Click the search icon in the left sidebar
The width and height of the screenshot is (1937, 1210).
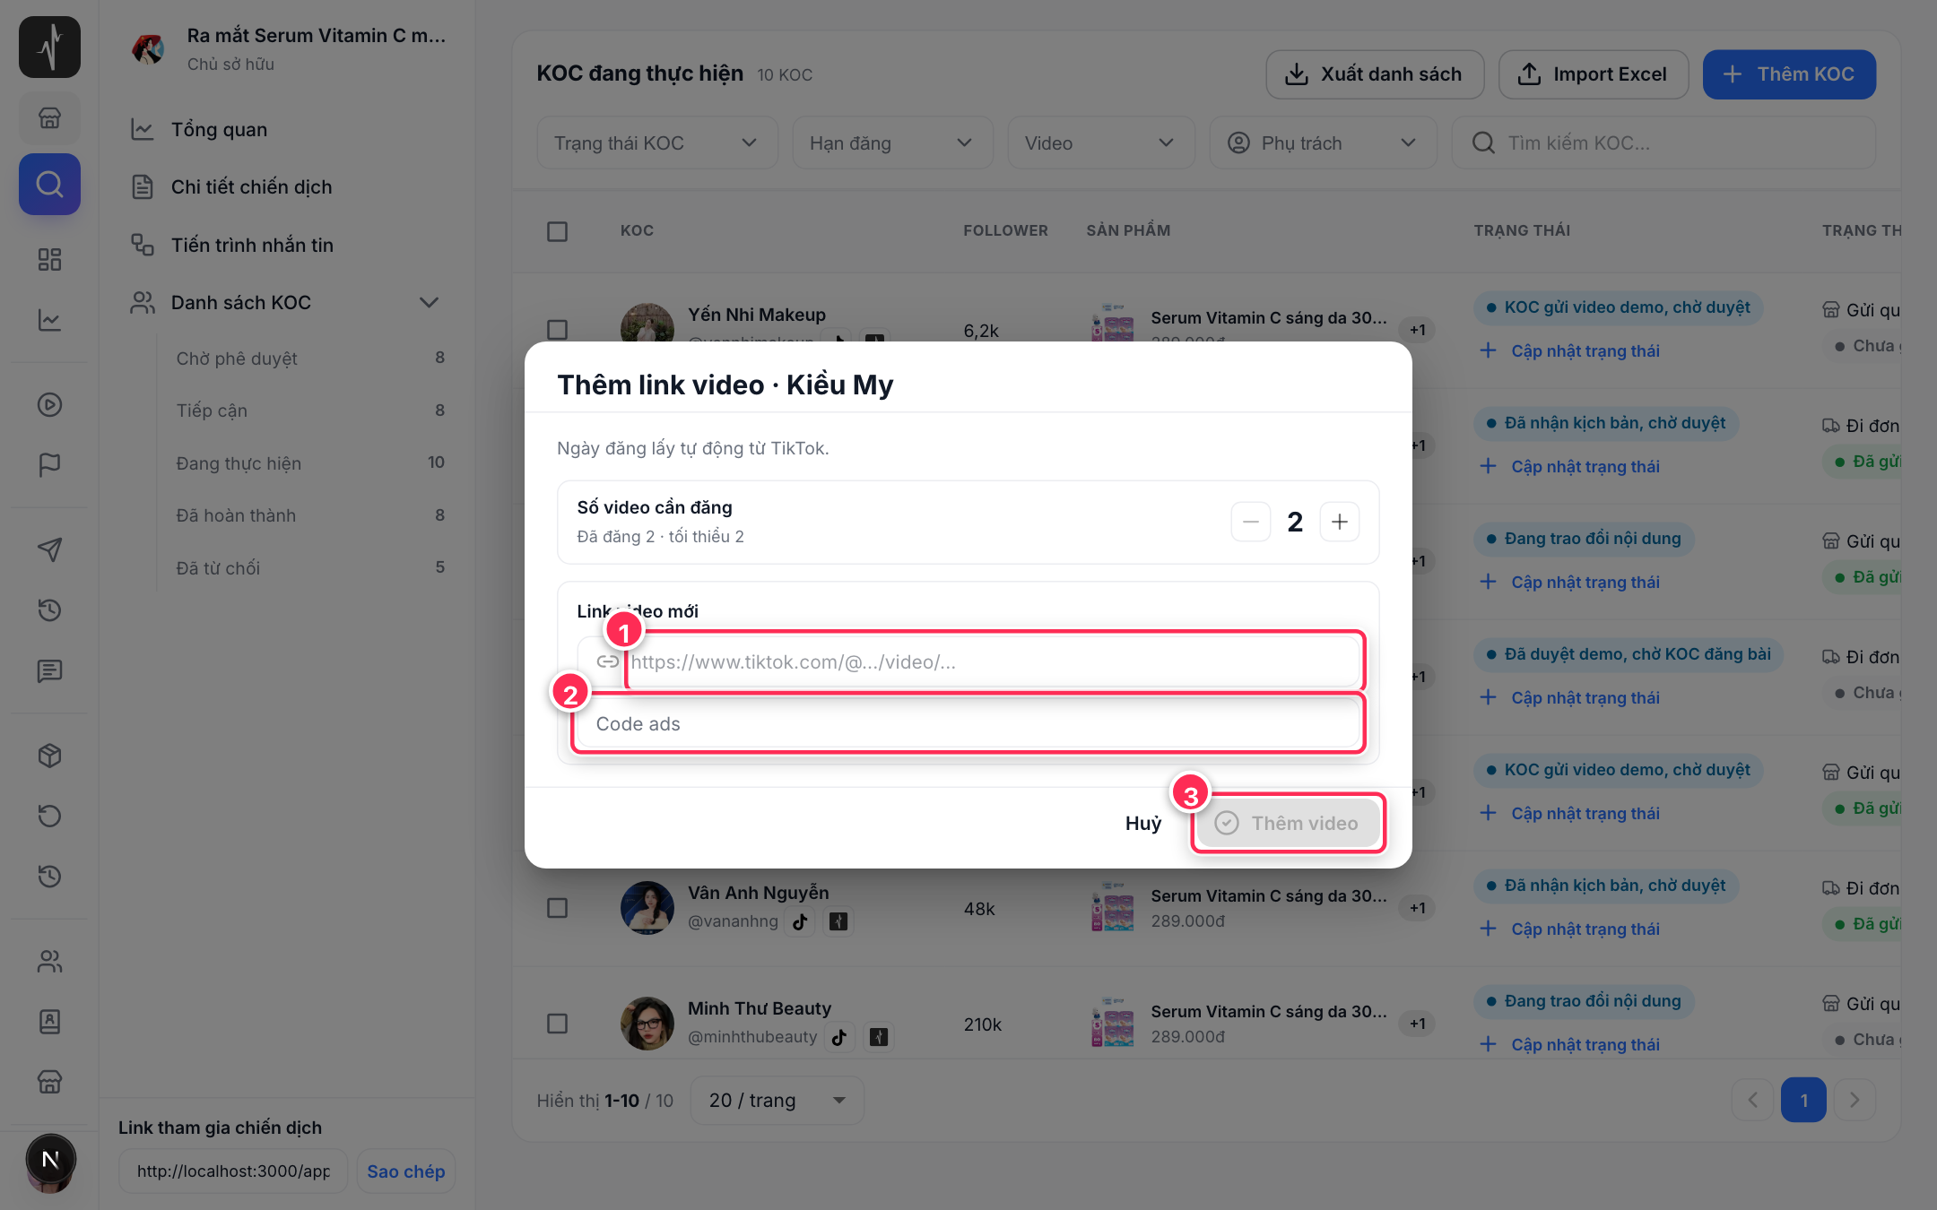point(49,185)
